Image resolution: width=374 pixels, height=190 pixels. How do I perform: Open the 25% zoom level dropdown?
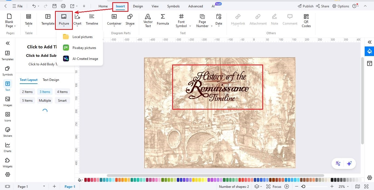point(344,186)
